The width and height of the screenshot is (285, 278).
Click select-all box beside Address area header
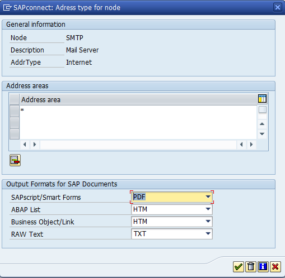pyautogui.click(x=15, y=99)
